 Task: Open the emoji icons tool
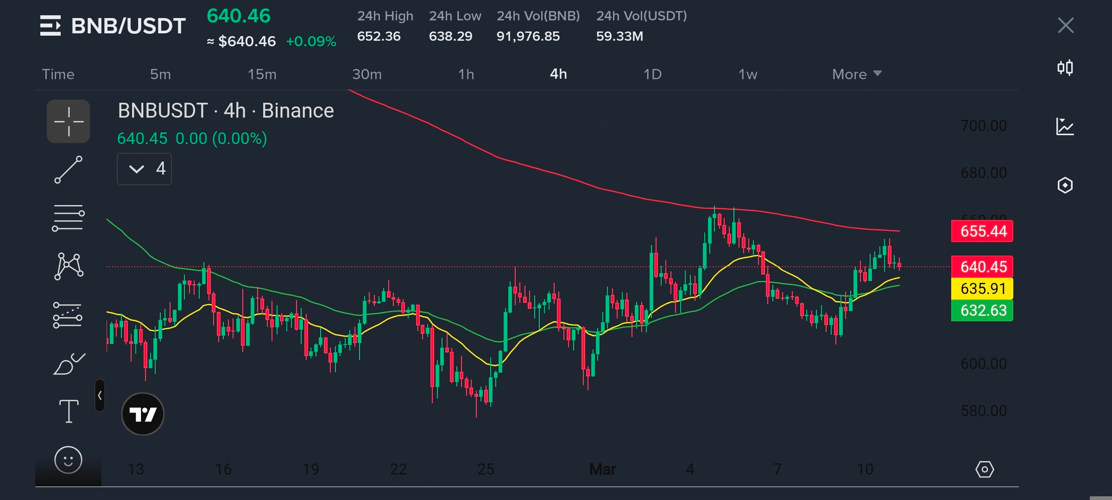[68, 460]
